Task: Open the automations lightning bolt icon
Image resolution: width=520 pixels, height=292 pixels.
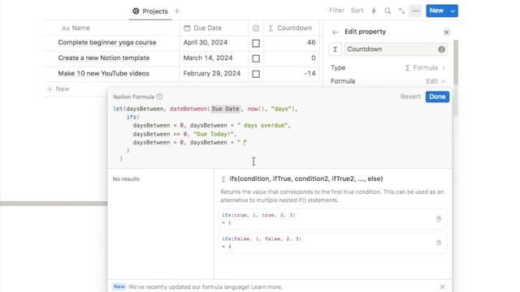Action: [374, 11]
